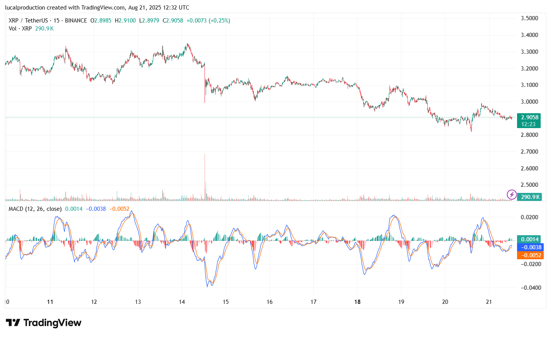The width and height of the screenshot is (551, 337).
Task: Select the XRP / TetherUS symbol title
Action: (28, 21)
